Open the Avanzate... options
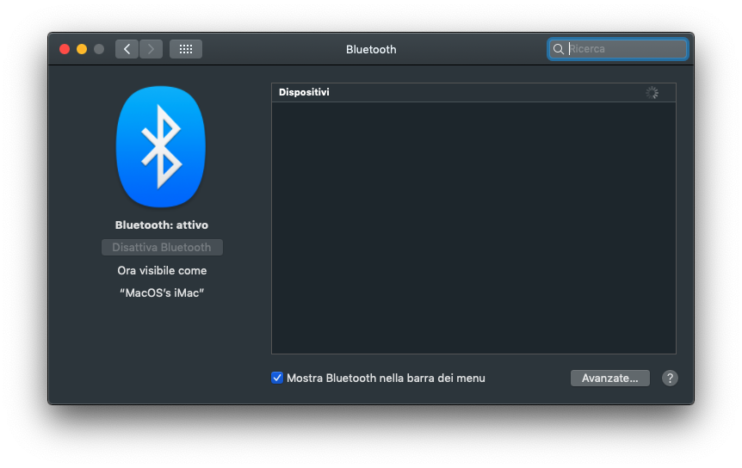The width and height of the screenshot is (742, 468). pos(610,379)
